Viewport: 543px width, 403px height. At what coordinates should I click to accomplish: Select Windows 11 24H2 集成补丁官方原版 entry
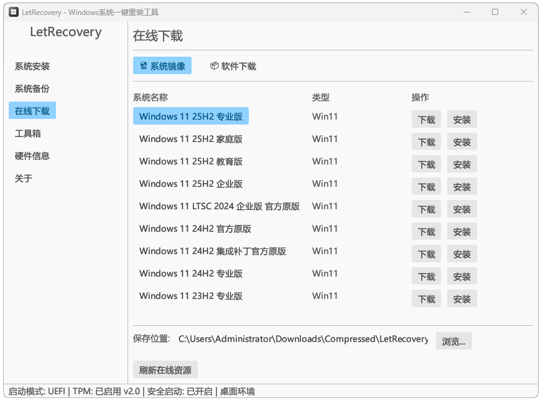pyautogui.click(x=213, y=251)
